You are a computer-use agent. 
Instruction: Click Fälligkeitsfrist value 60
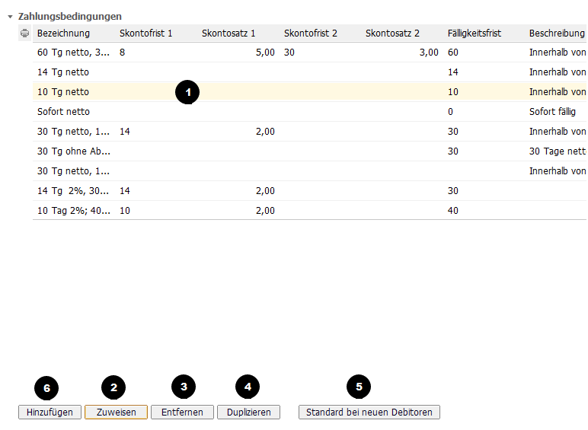453,53
